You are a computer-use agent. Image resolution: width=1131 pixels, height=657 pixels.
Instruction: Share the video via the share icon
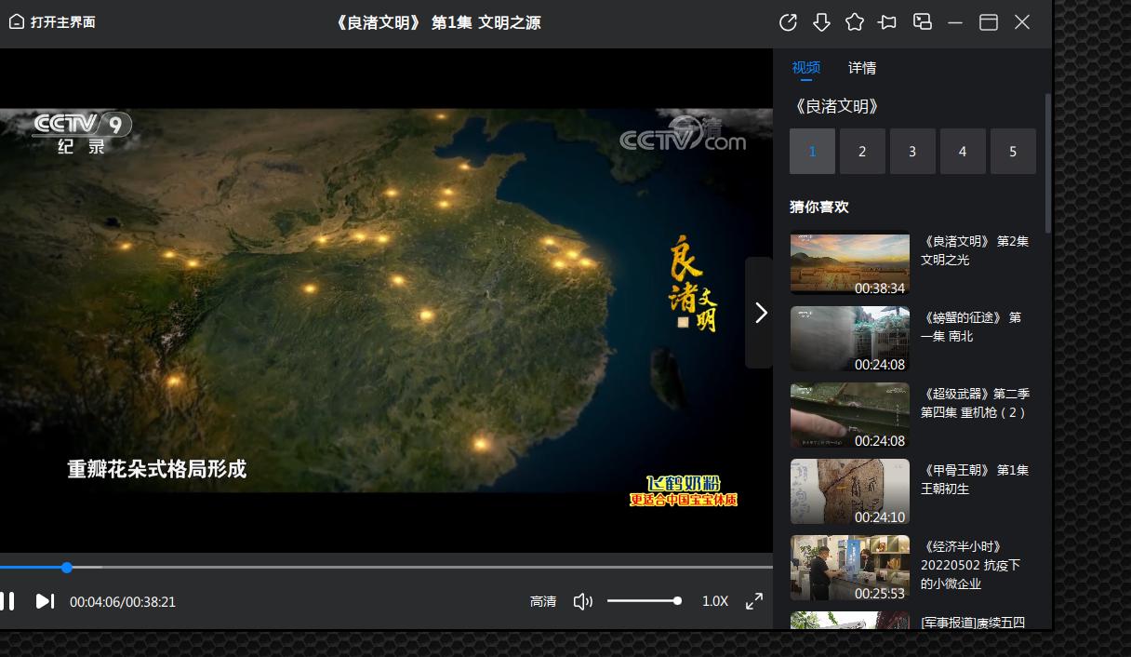788,21
